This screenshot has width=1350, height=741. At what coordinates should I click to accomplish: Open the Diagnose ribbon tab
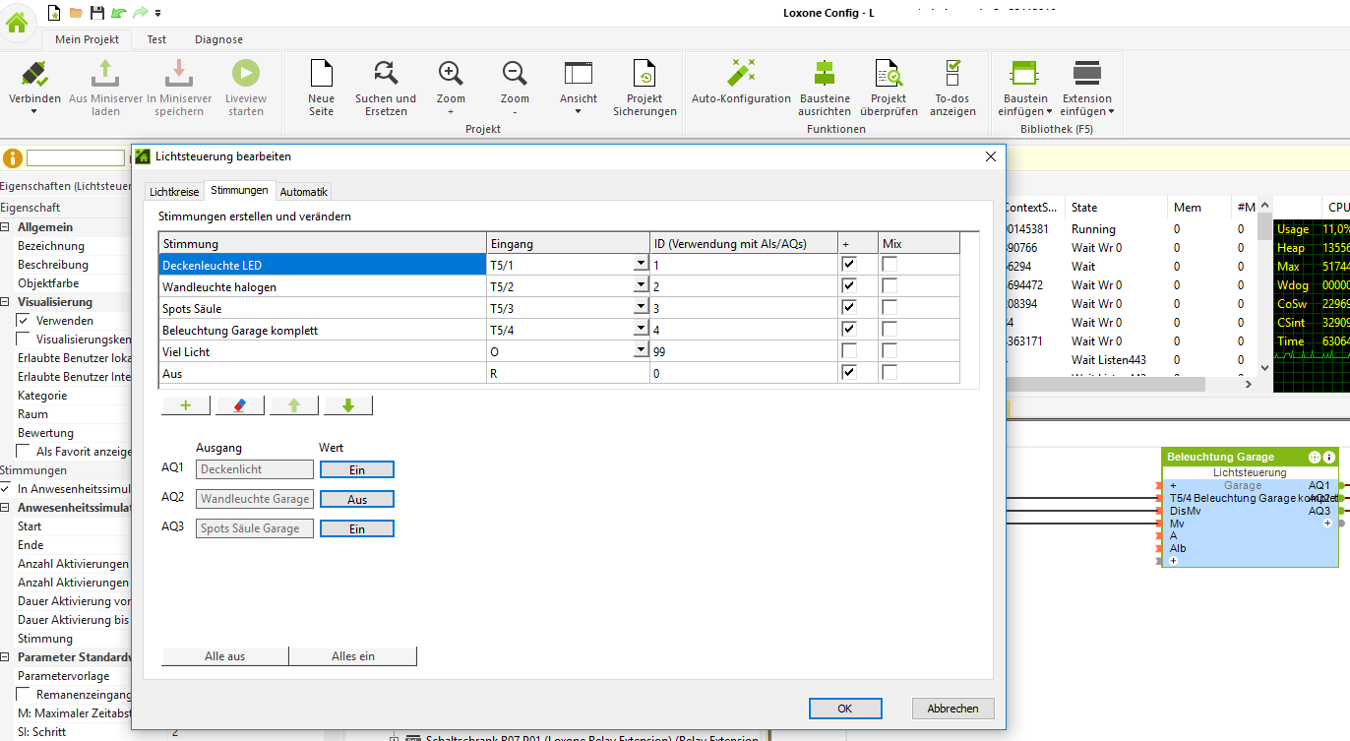tap(218, 39)
